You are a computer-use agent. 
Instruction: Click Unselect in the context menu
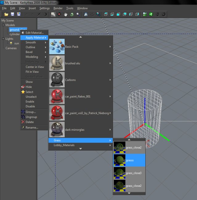(x=34, y=97)
